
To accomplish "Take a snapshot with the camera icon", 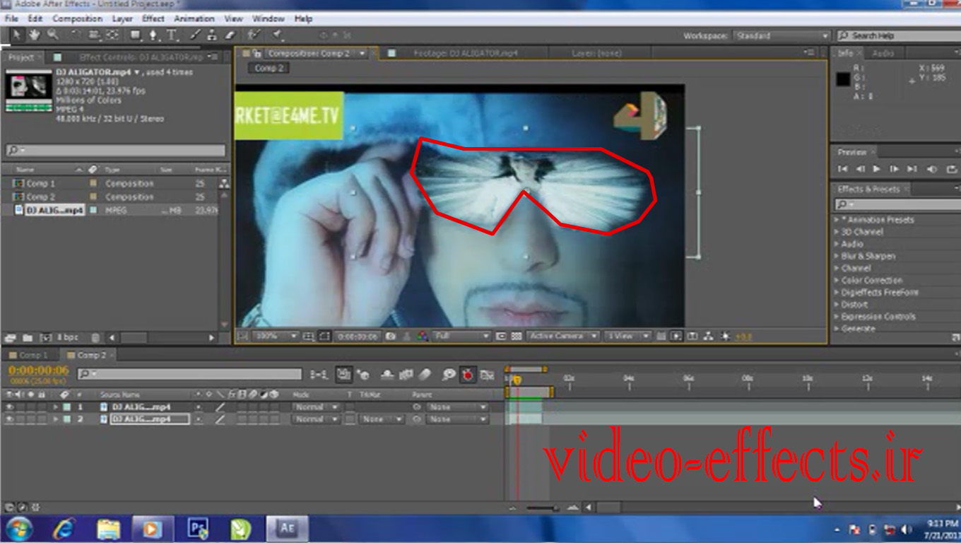I will pos(390,337).
